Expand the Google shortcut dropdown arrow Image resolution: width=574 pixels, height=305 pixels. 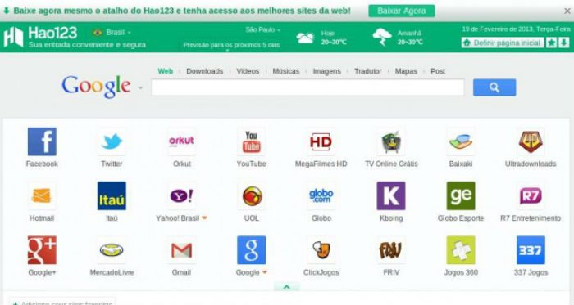click(x=265, y=272)
